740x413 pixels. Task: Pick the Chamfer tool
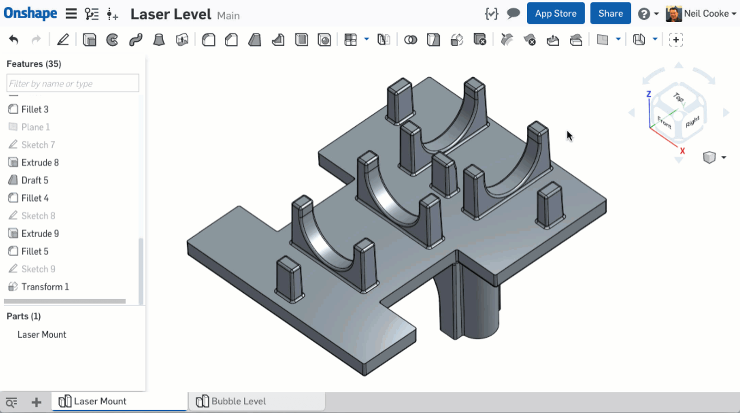tap(231, 40)
